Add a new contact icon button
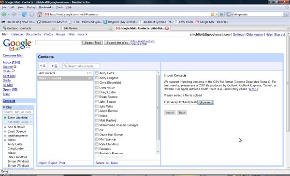 [x=43, y=66]
